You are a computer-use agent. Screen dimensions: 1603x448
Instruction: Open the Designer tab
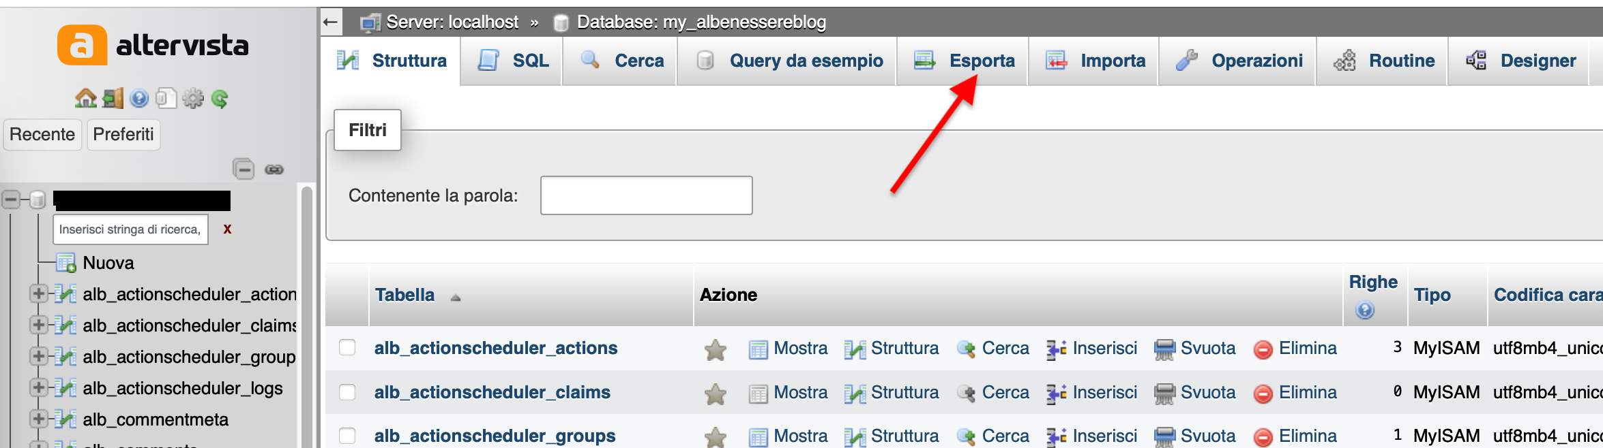1519,61
